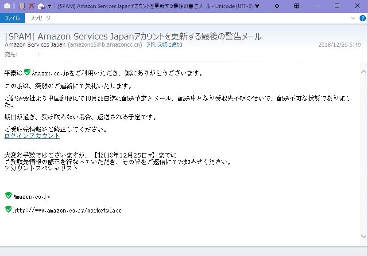Delete the message with the red X icon
This screenshot has width=368, height=256.
pos(31,6)
